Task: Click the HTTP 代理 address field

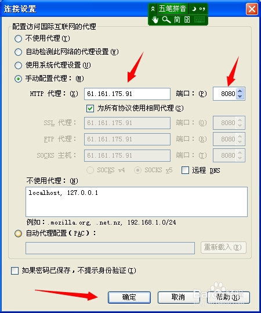Action: point(127,94)
